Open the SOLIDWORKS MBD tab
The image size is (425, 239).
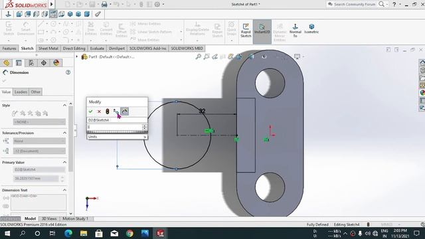(187, 48)
